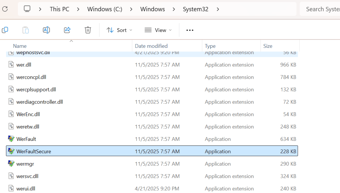This screenshot has width=340, height=193.
Task: Expand the chevron after System32
Action: (218, 9)
